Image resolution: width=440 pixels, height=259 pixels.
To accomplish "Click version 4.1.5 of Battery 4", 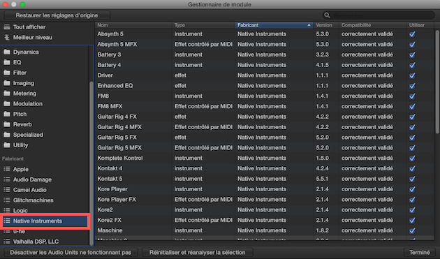I will [322, 65].
